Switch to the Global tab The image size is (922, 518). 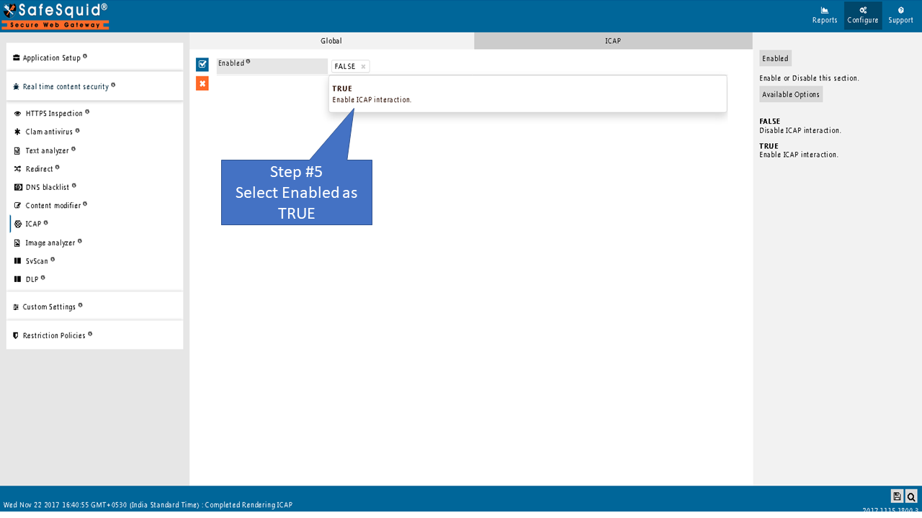(x=331, y=41)
